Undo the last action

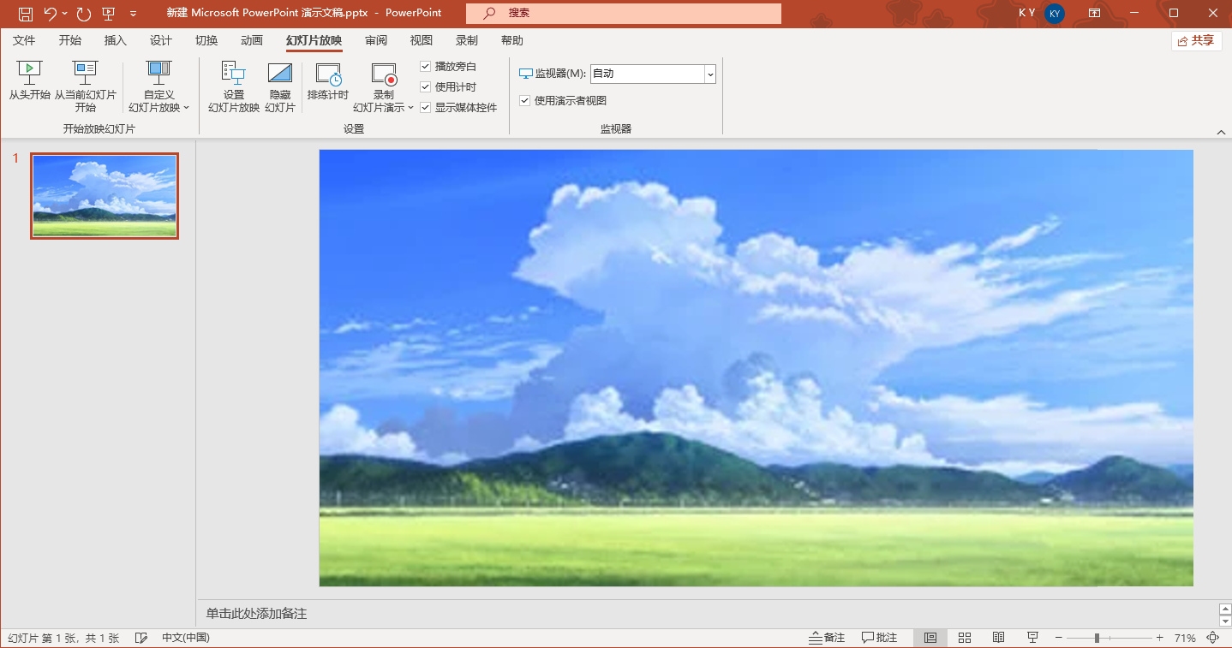(x=51, y=14)
